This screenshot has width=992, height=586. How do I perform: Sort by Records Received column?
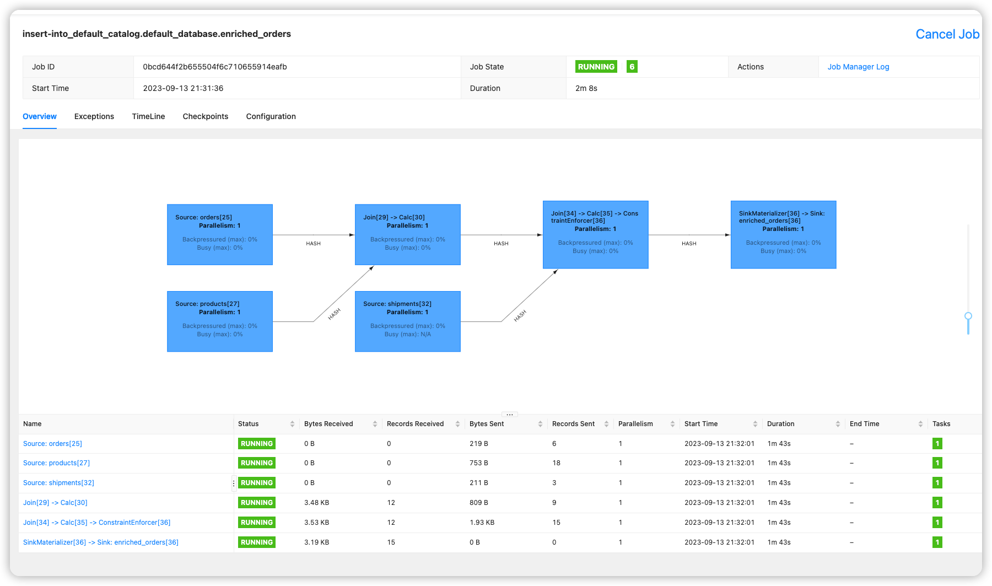coord(457,424)
